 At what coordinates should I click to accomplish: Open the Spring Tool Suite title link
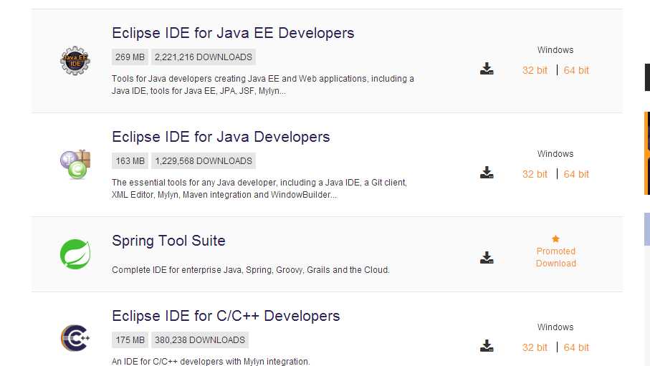tap(168, 241)
